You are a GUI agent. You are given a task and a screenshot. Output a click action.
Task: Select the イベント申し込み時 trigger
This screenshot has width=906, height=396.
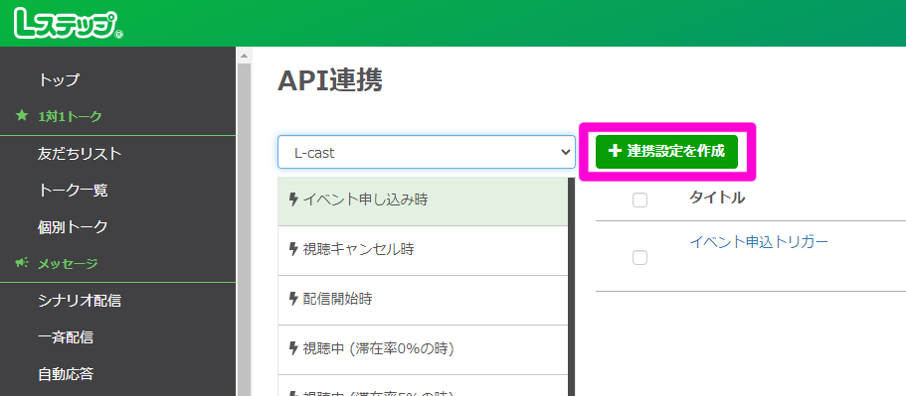point(423,200)
